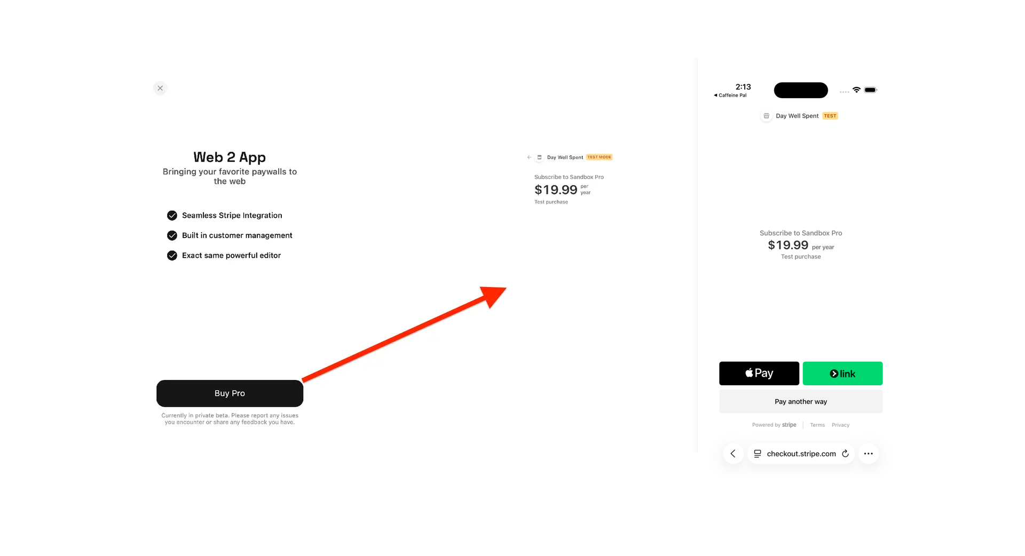
Task: Toggle Seamless Stripe Integration checkmark
Action: 172,216
